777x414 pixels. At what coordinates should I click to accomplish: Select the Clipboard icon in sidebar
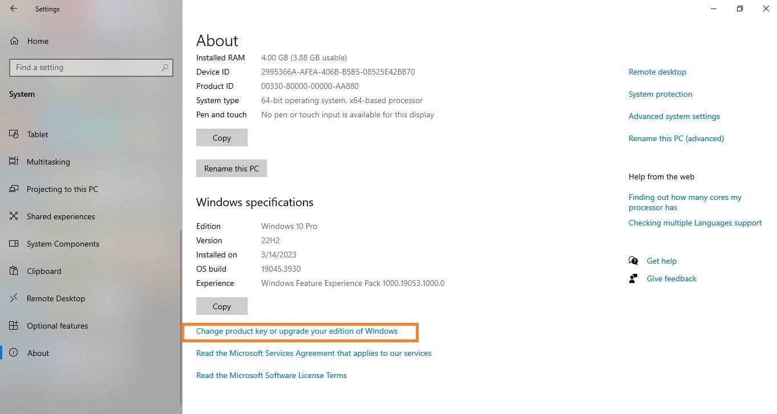coord(14,271)
